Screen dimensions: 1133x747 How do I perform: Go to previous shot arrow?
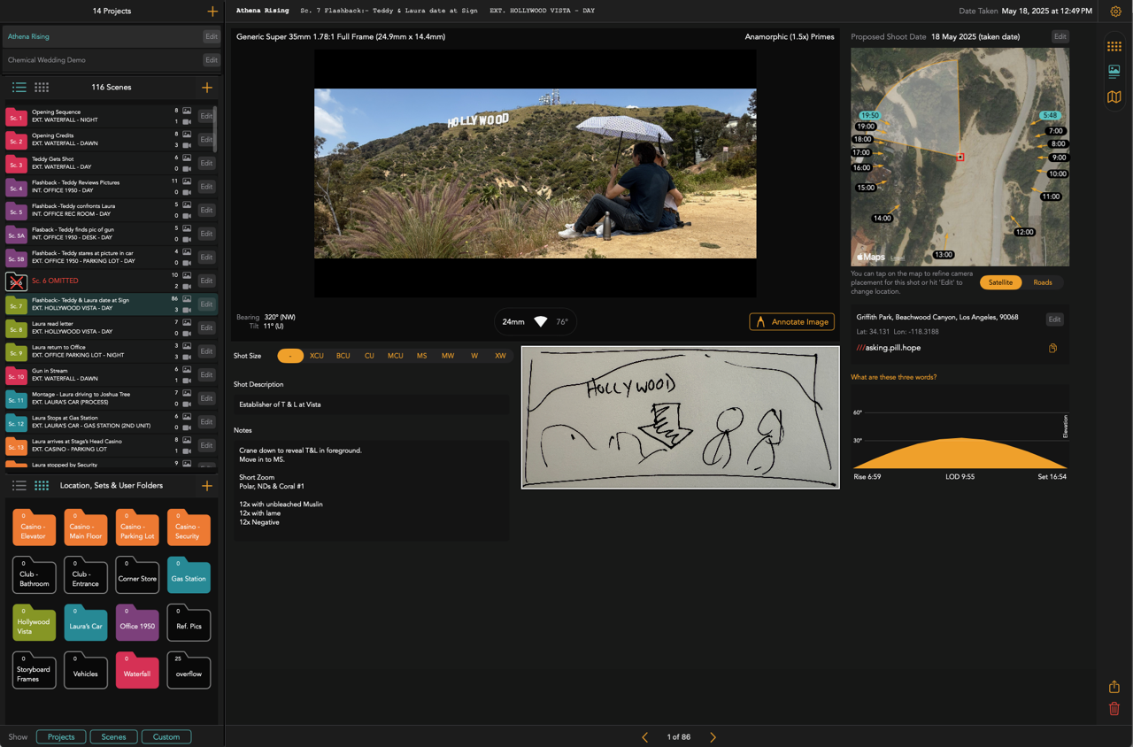pyautogui.click(x=644, y=737)
